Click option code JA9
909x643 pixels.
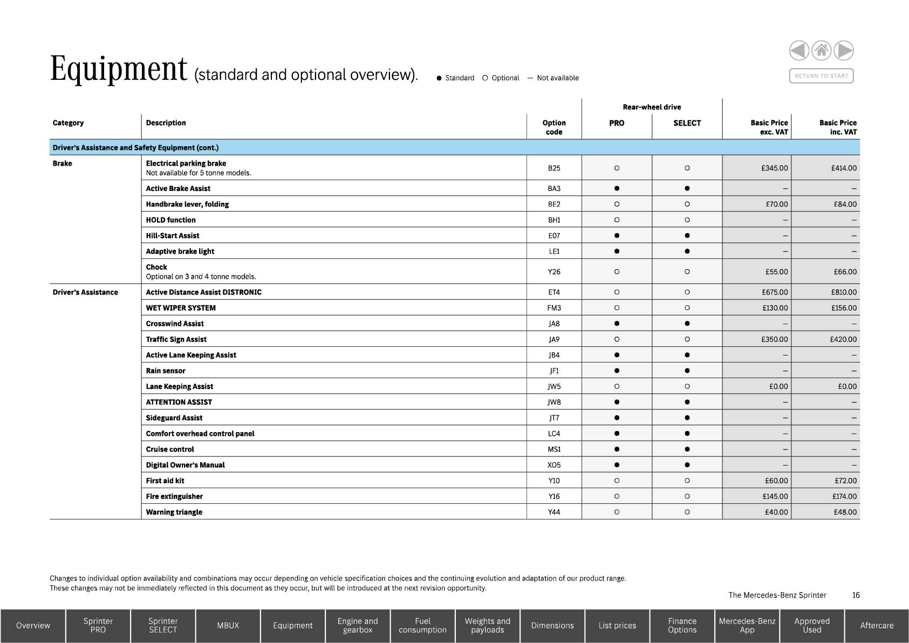tap(554, 339)
